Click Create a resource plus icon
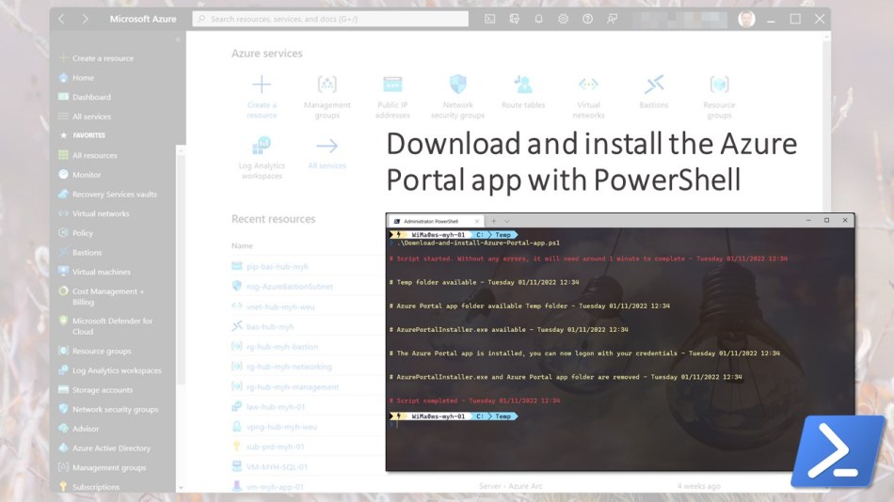Image resolution: width=894 pixels, height=502 pixels. pos(262,86)
